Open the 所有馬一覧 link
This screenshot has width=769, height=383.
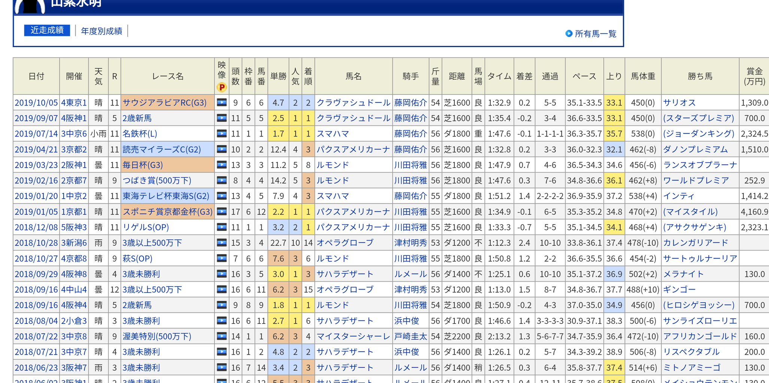(x=596, y=34)
